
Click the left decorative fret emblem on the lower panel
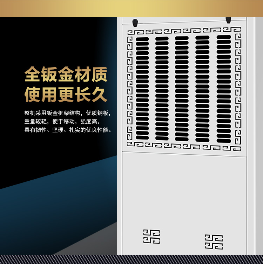coord(151,237)
